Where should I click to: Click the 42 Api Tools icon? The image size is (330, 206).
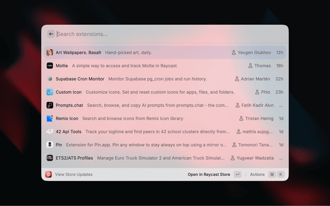point(50,131)
